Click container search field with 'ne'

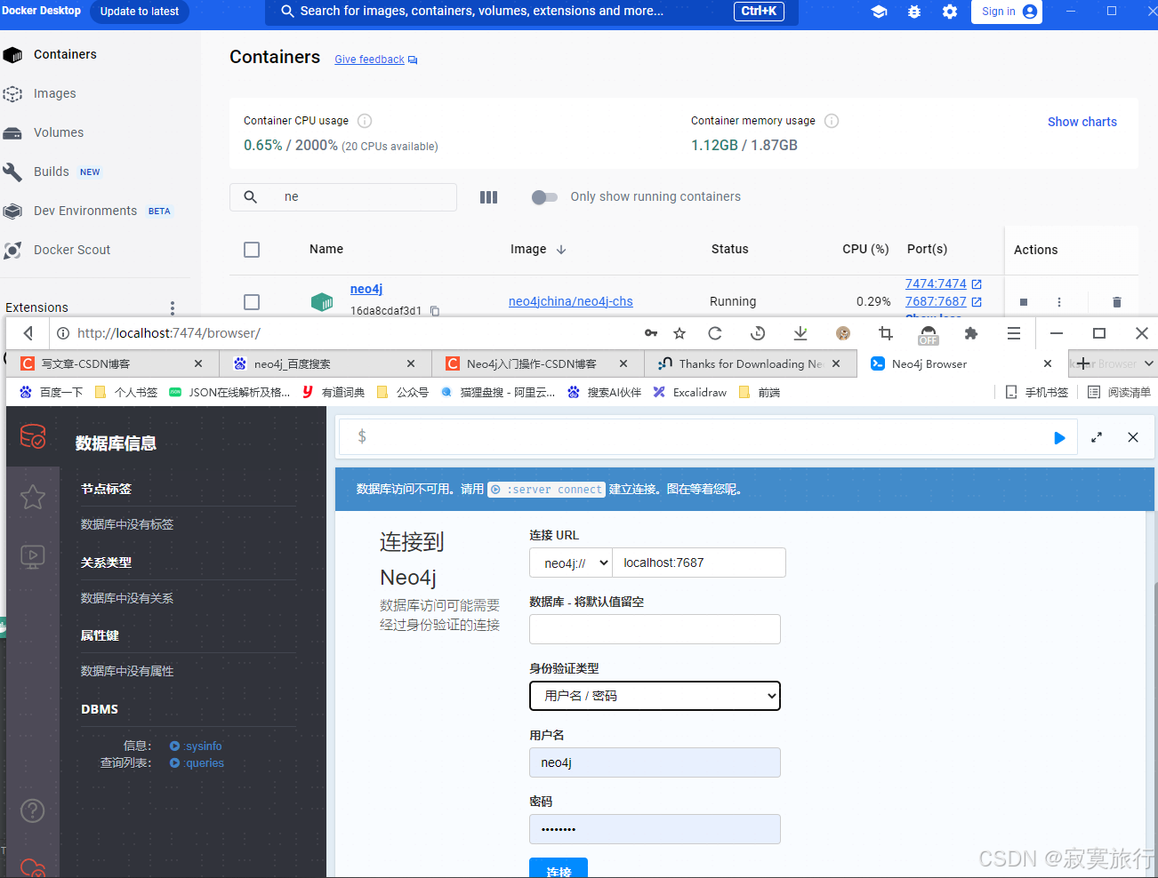(x=343, y=197)
